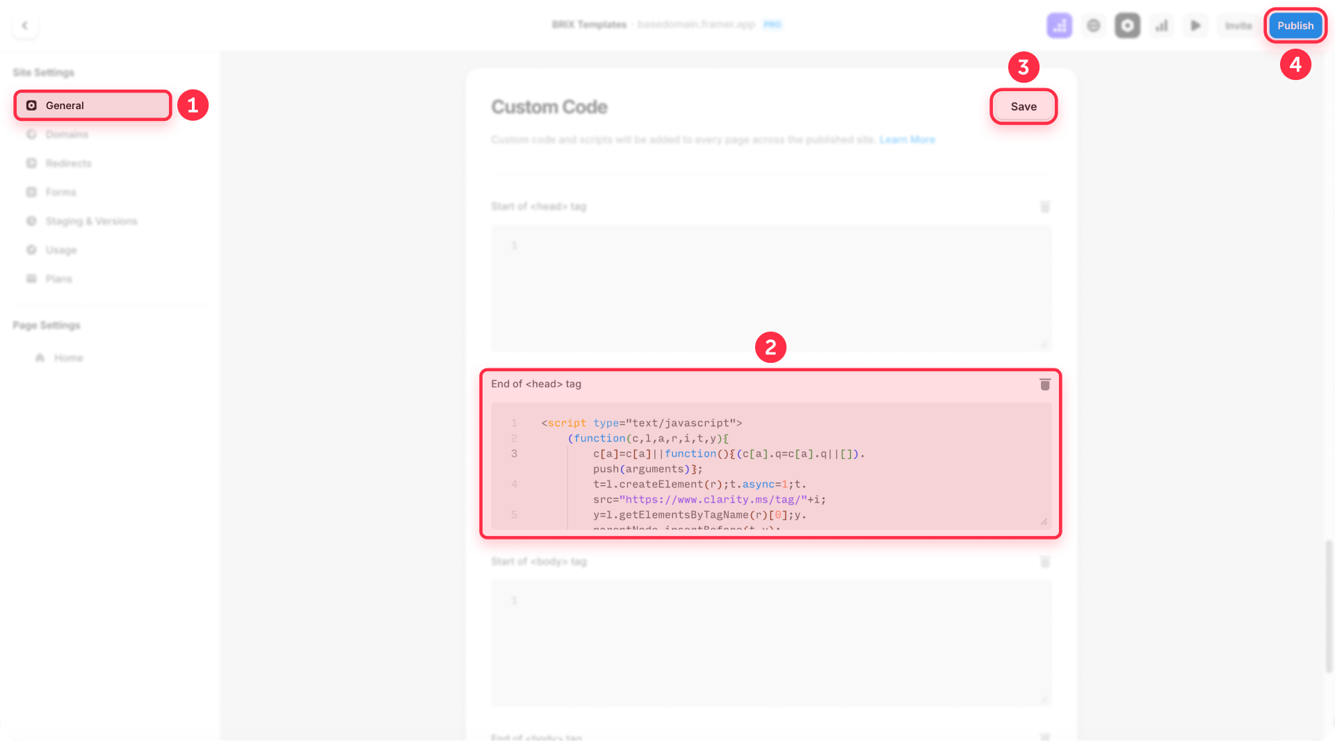Open the Forms settings
Screen dimensions: 1335x741
click(x=60, y=192)
